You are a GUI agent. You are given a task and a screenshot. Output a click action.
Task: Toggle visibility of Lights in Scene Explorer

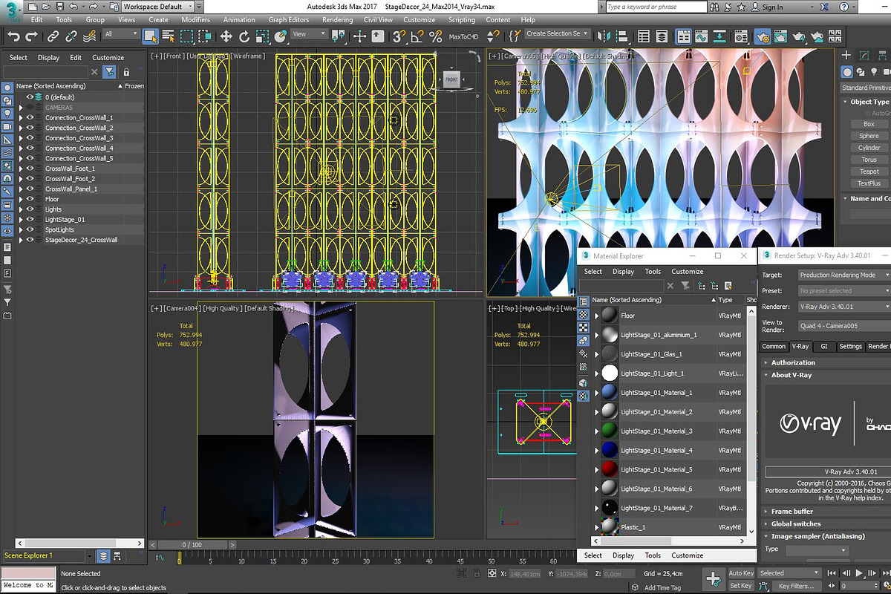[30, 209]
